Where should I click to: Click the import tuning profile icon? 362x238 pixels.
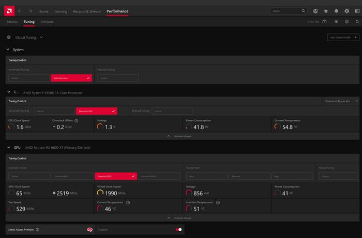pos(336,22)
